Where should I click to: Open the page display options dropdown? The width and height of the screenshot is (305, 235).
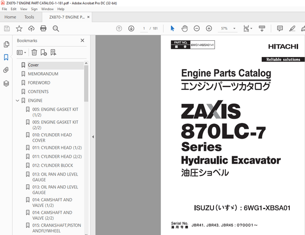[x=251, y=29]
